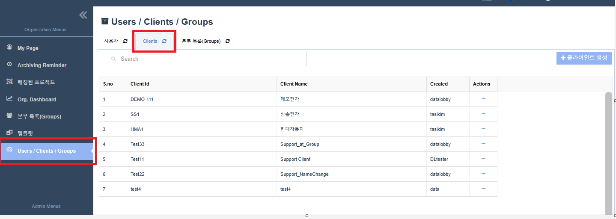
Task: Click the Archiving Reminder clock icon
Action: (x=9, y=65)
